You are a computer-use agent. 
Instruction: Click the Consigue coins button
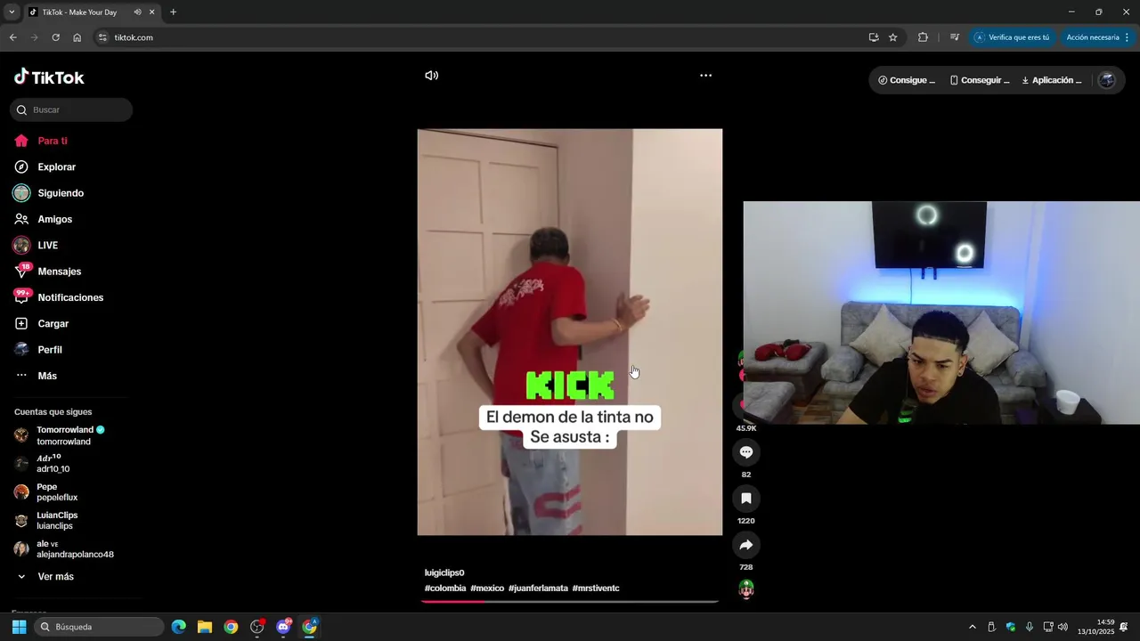click(907, 80)
